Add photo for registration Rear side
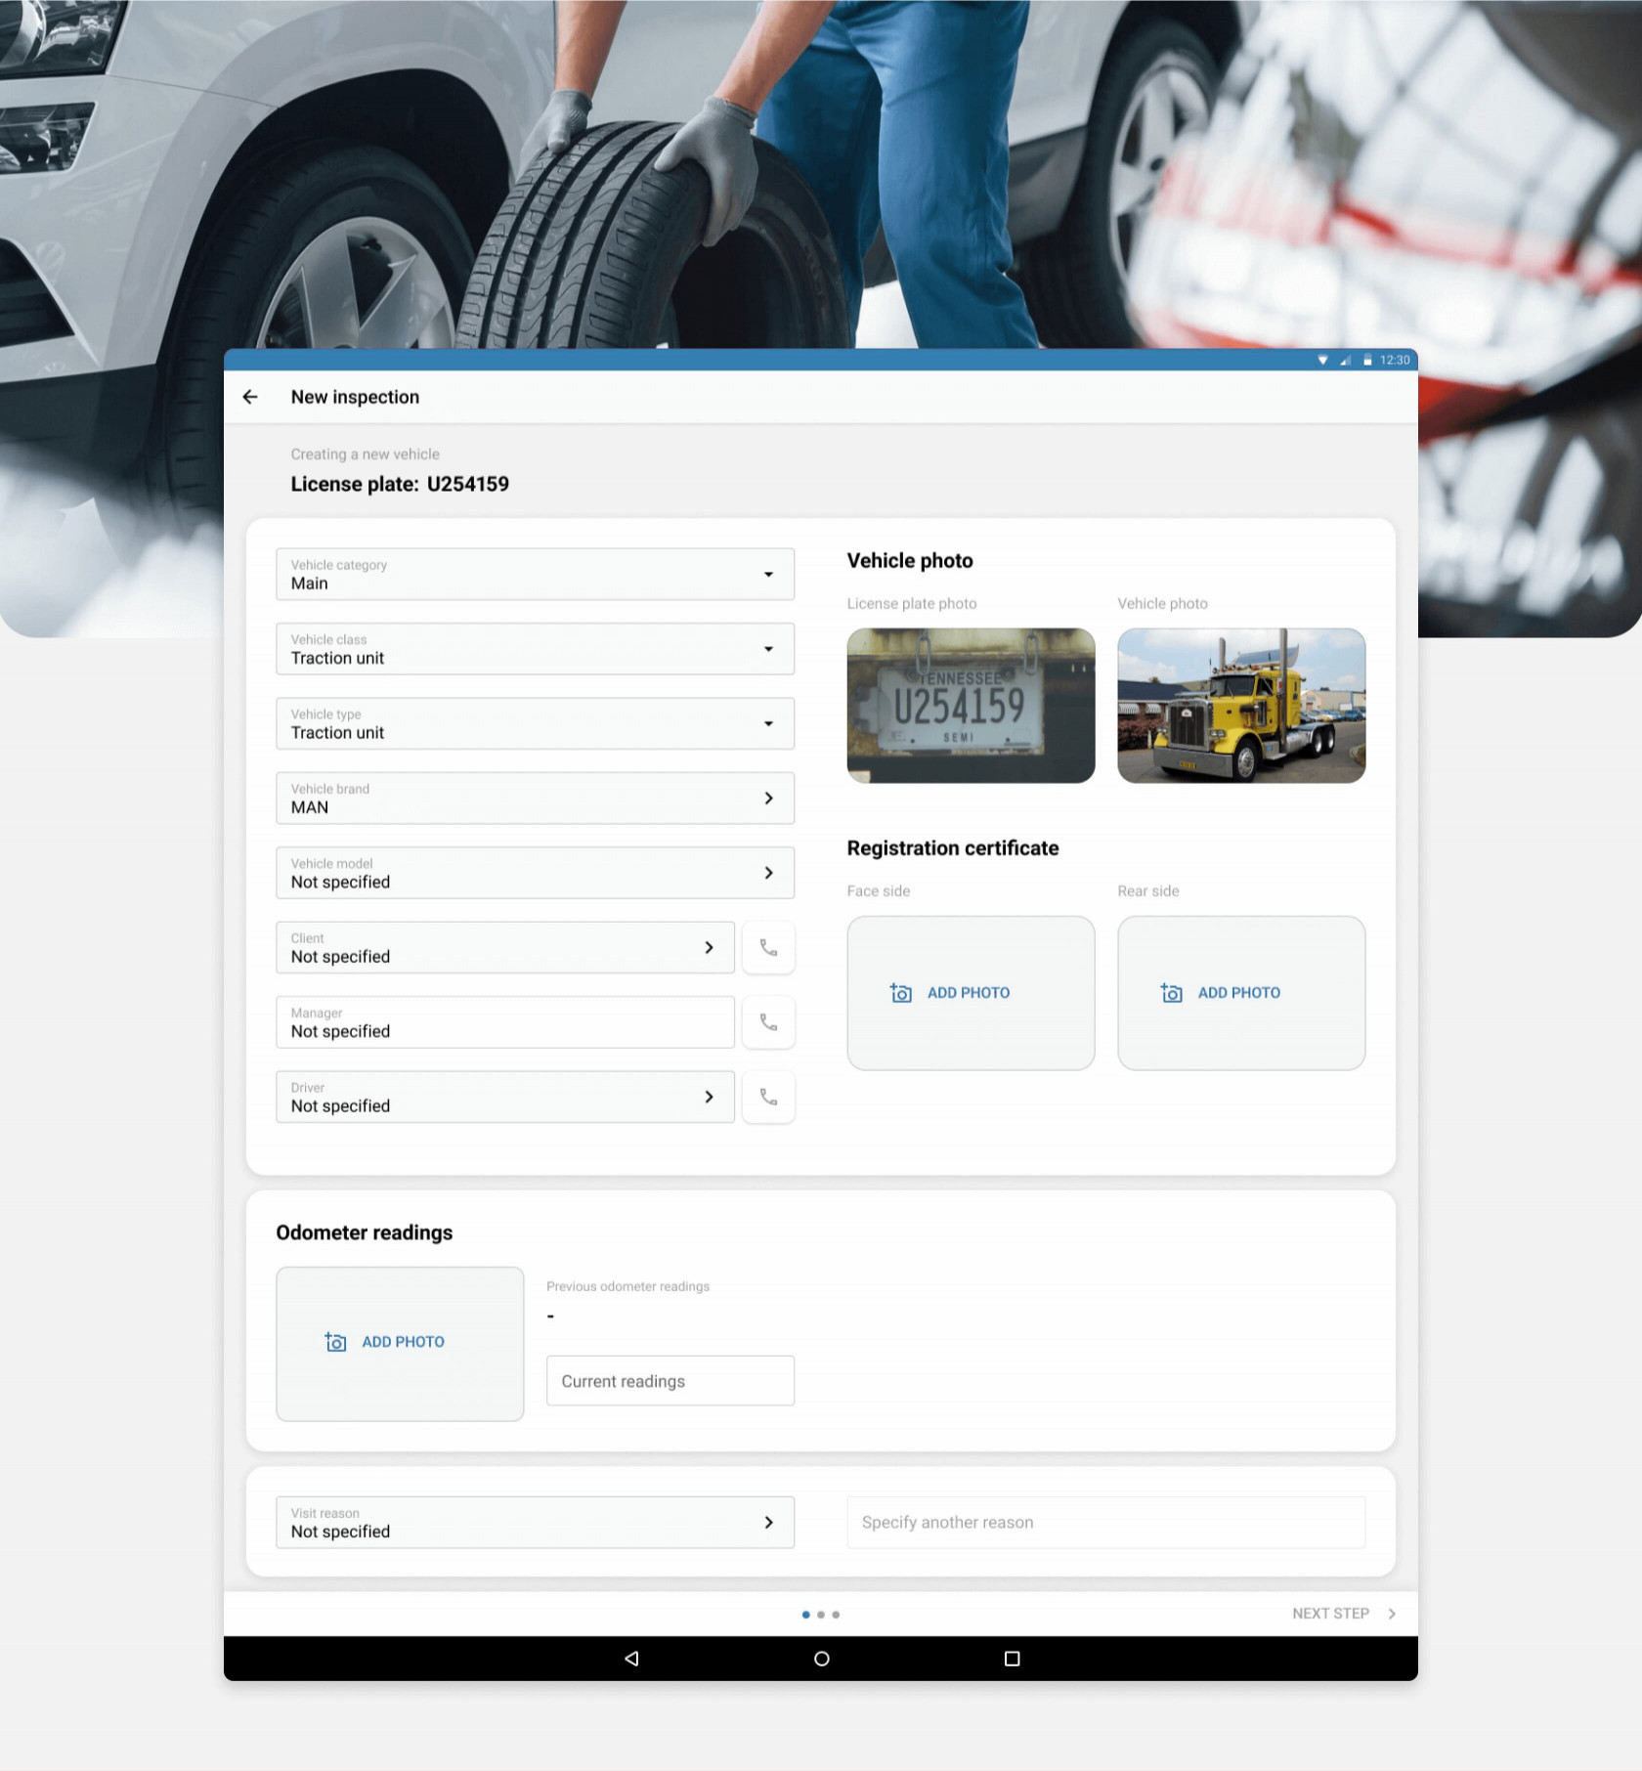 pyautogui.click(x=1240, y=993)
